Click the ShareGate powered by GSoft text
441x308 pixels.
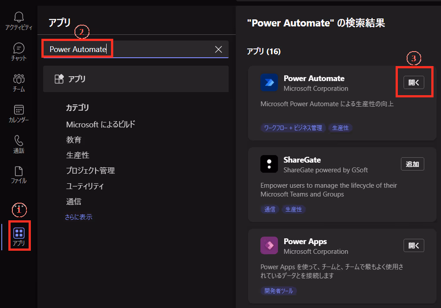pyautogui.click(x=326, y=170)
